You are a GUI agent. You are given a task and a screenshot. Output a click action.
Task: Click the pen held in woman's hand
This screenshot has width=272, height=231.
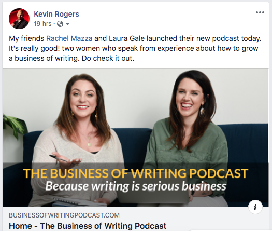point(63,159)
